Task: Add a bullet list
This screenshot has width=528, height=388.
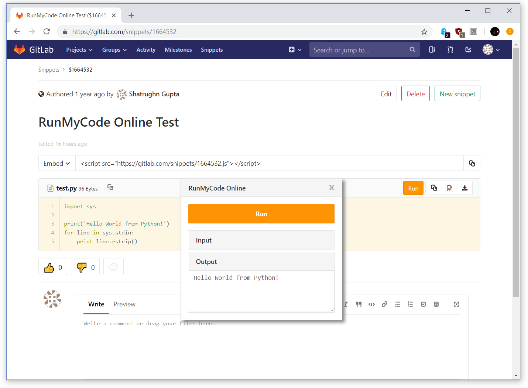Action: [x=397, y=304]
